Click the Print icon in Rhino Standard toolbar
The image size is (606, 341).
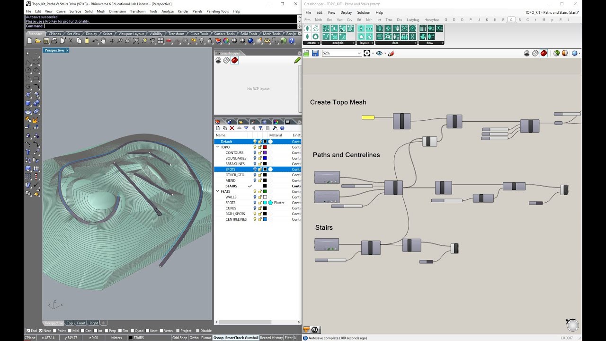(x=54, y=41)
